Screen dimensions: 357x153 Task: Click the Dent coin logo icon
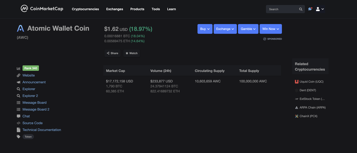tap(297, 90)
